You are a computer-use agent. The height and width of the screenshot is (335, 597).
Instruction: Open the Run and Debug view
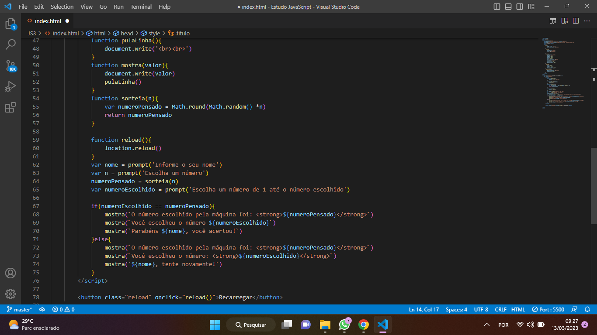tap(10, 86)
